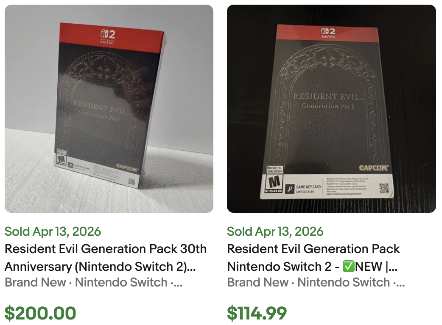Select the right Sold Apr 13, 2026 label
Screen dimensions: 442x325
tap(276, 231)
